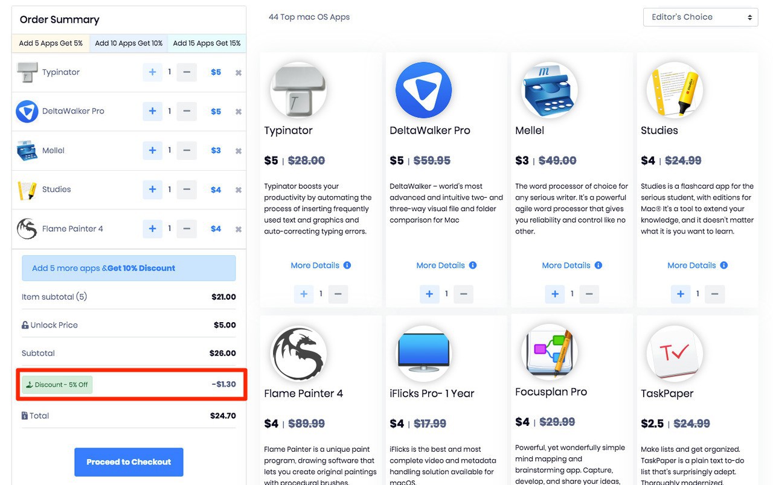This screenshot has width=773, height=485.
Task: Click the DeltaWalker Pro blue icon in grid
Action: point(424,90)
